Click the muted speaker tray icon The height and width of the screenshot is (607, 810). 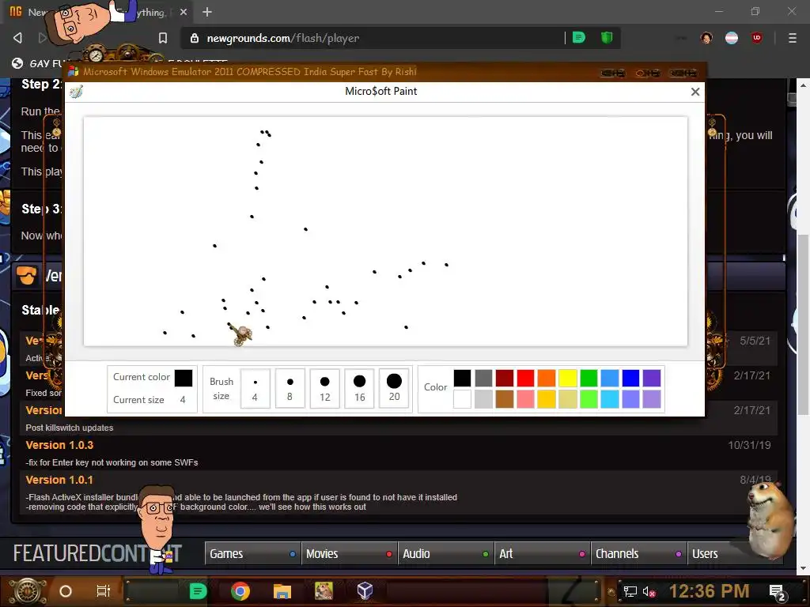click(649, 591)
